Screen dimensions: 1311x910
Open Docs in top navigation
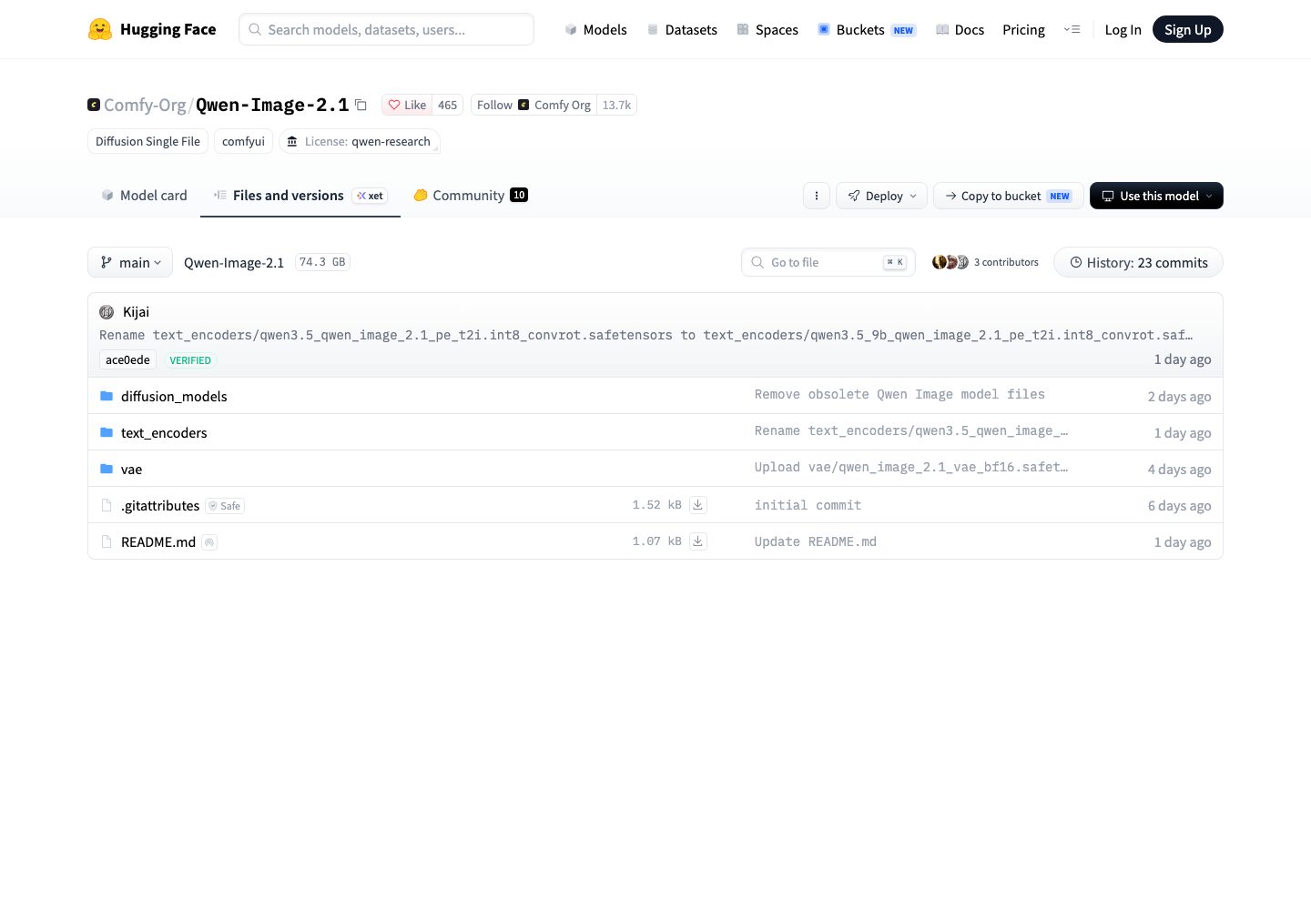pyautogui.click(x=960, y=30)
